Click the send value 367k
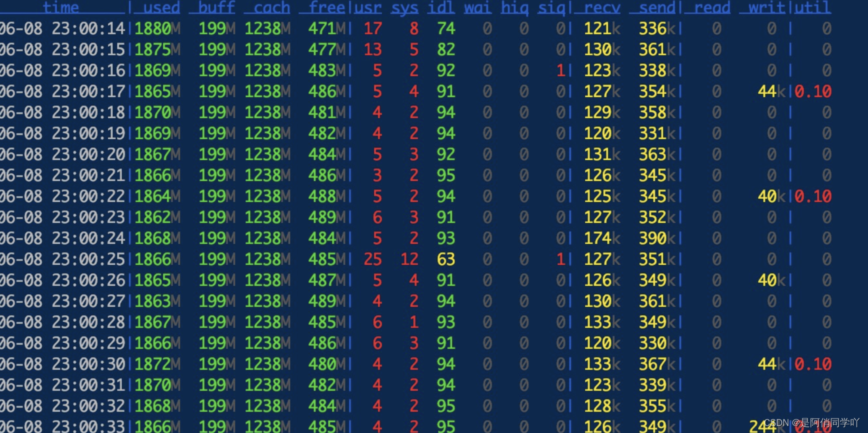The image size is (868, 433). [x=657, y=364]
